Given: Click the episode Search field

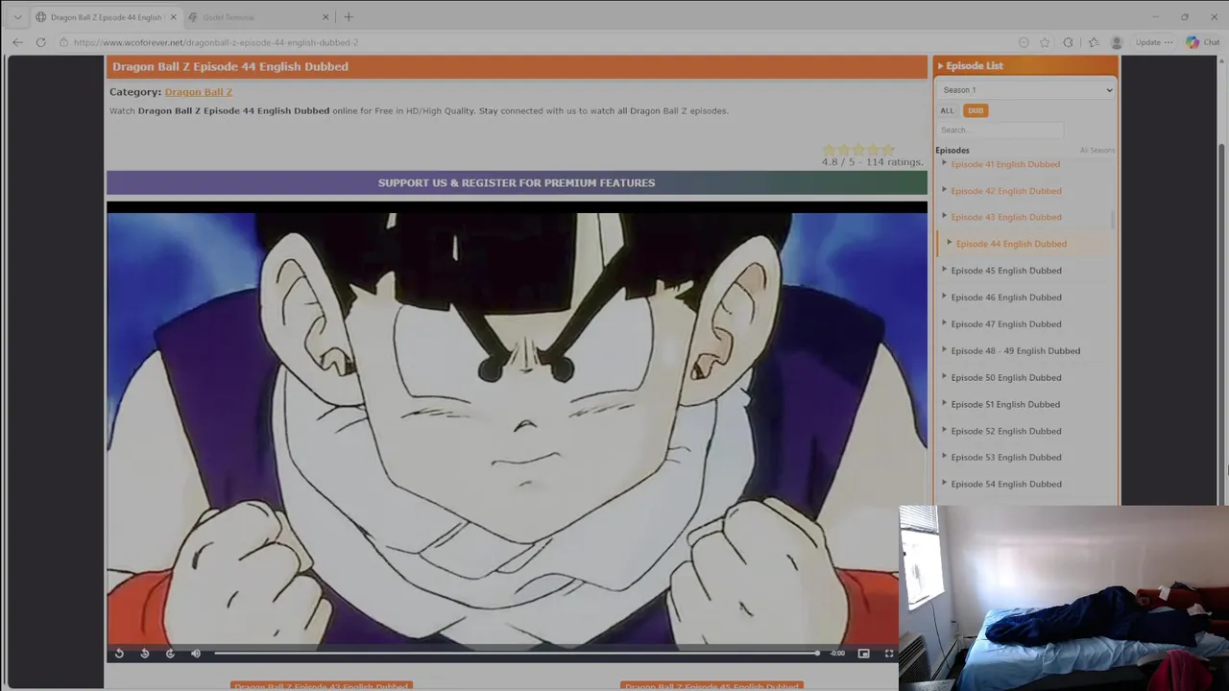Looking at the screenshot, I should 1000,131.
